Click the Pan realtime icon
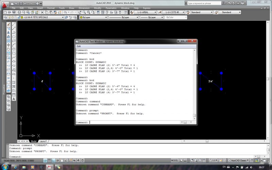 (x=80, y=12)
